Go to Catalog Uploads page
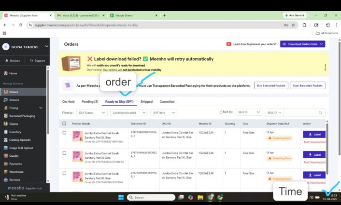Screen dimensions: 341x205 (20, 139)
